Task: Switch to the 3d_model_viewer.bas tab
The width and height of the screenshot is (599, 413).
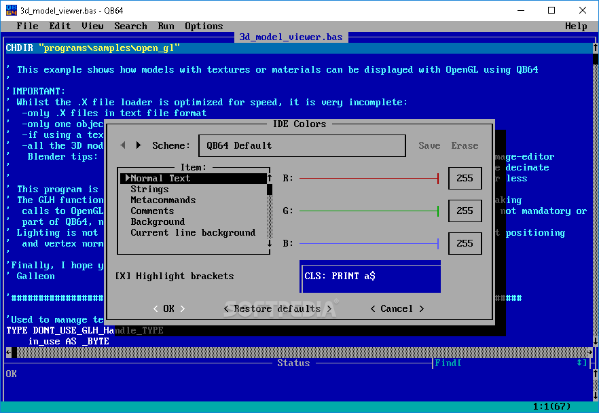Action: point(291,37)
